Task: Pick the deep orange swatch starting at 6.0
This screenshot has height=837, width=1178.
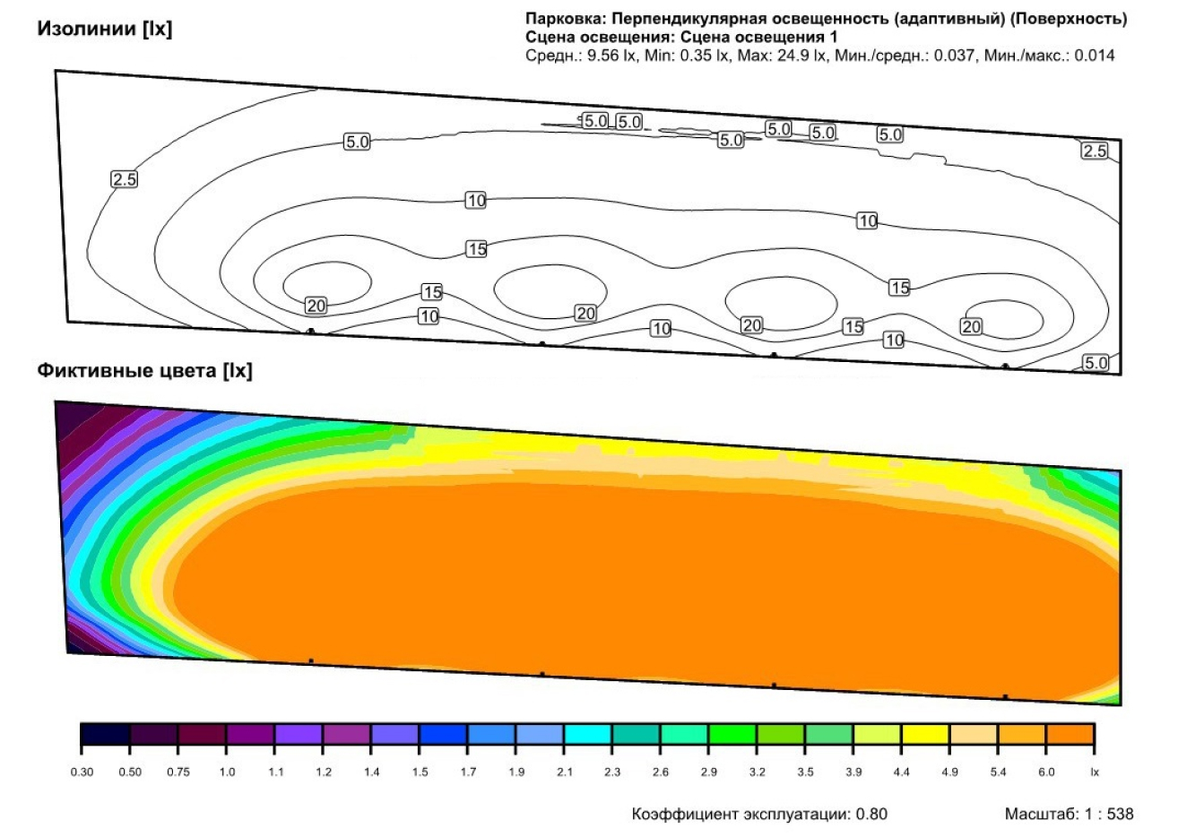Action: point(1070,735)
